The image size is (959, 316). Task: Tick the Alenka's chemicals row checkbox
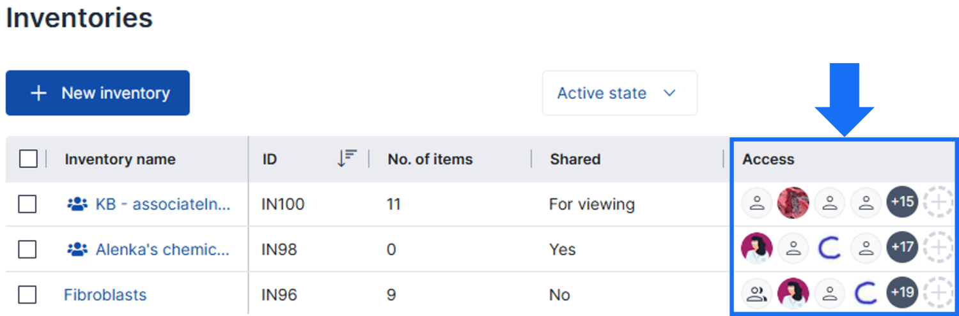tap(27, 250)
